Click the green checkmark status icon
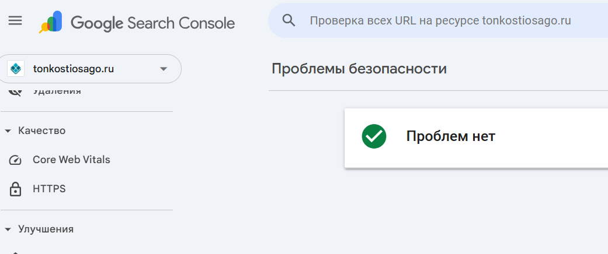Image resolution: width=608 pixels, height=254 pixels. [374, 136]
